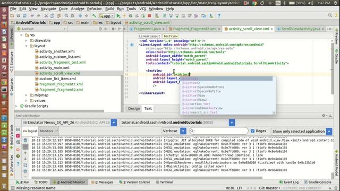Open Android Monitor settings gear

coord(324,116)
